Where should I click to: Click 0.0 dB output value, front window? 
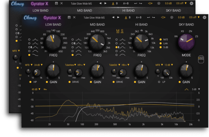[181, 17]
